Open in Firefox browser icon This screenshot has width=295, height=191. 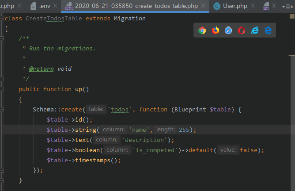215,31
